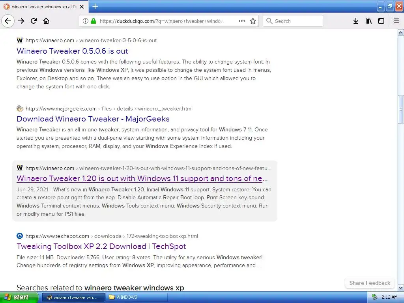
Task: Click the TechSpot favicon
Action: 20,236
